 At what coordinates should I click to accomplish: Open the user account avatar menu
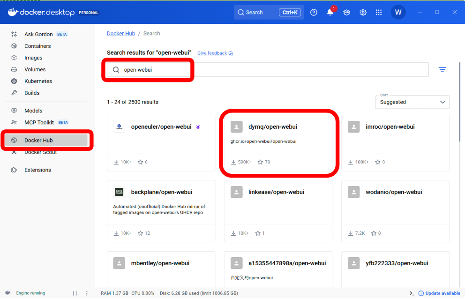[x=398, y=13]
